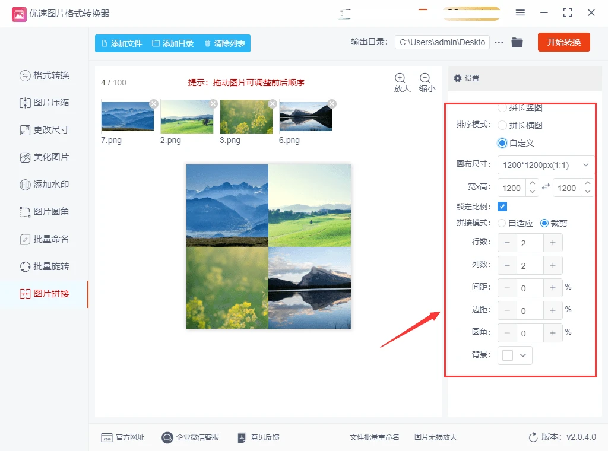
Task: Open the hamburger menu at top right
Action: [x=520, y=12]
